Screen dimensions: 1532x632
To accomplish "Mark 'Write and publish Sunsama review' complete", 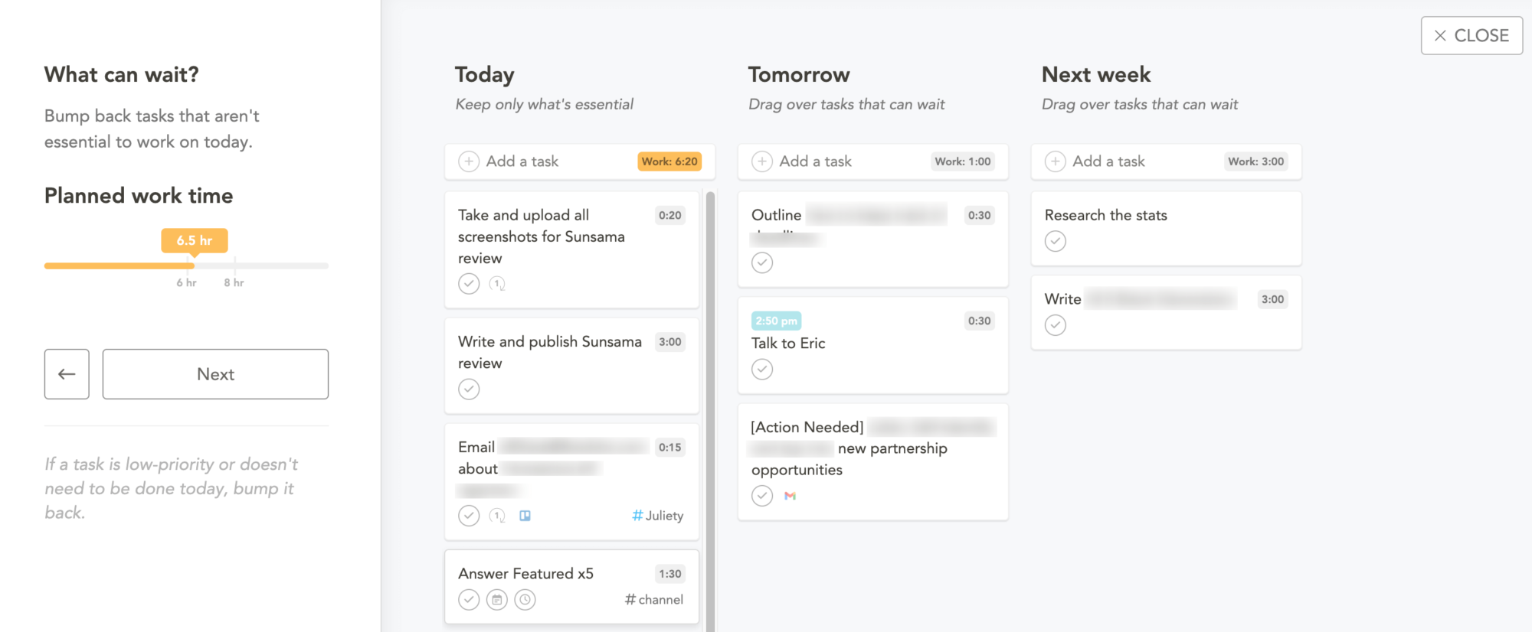I will [469, 389].
